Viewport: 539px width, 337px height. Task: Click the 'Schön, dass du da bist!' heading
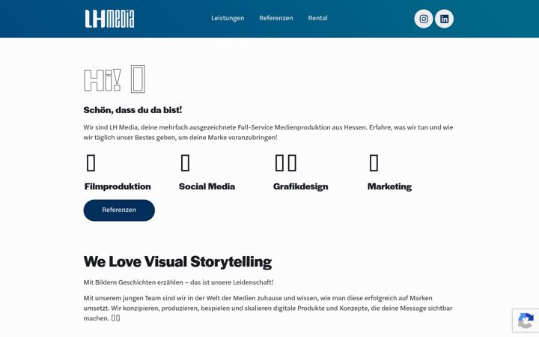click(133, 110)
